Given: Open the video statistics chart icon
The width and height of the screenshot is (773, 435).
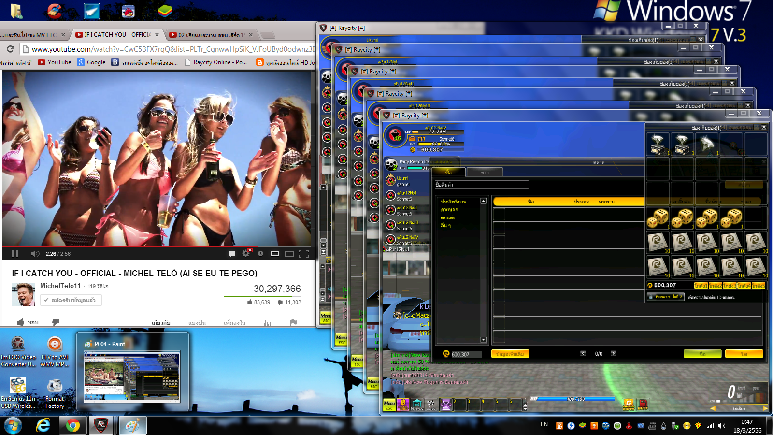Looking at the screenshot, I should pos(267,323).
